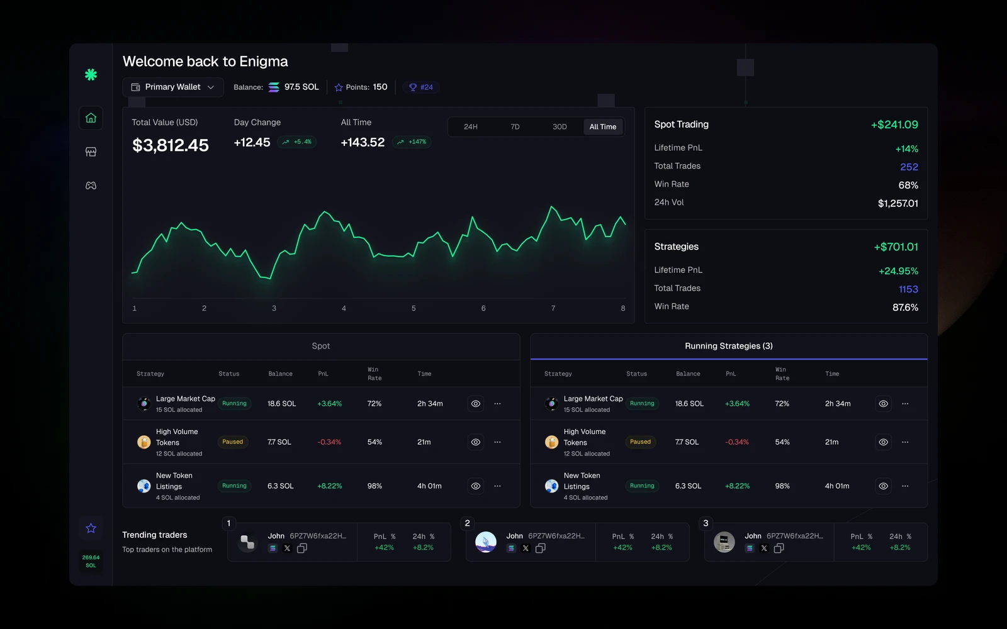Switch to the Spot tab
The width and height of the screenshot is (1007, 629).
tap(321, 346)
